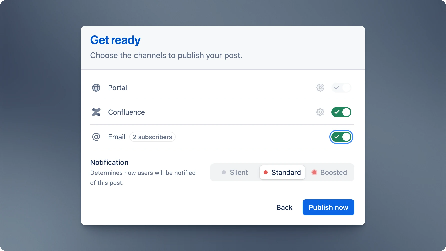
Task: Disable the Confluence channel toggle
Action: (x=341, y=112)
